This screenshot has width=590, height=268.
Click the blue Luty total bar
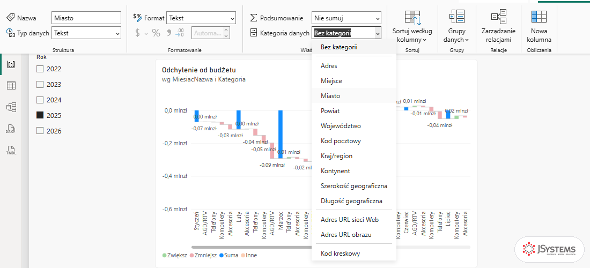coord(239,120)
